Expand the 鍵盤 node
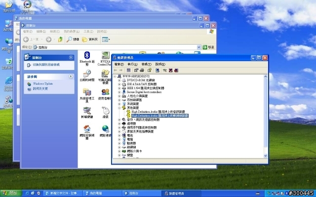316x197 pixels. pyautogui.click(x=119, y=155)
